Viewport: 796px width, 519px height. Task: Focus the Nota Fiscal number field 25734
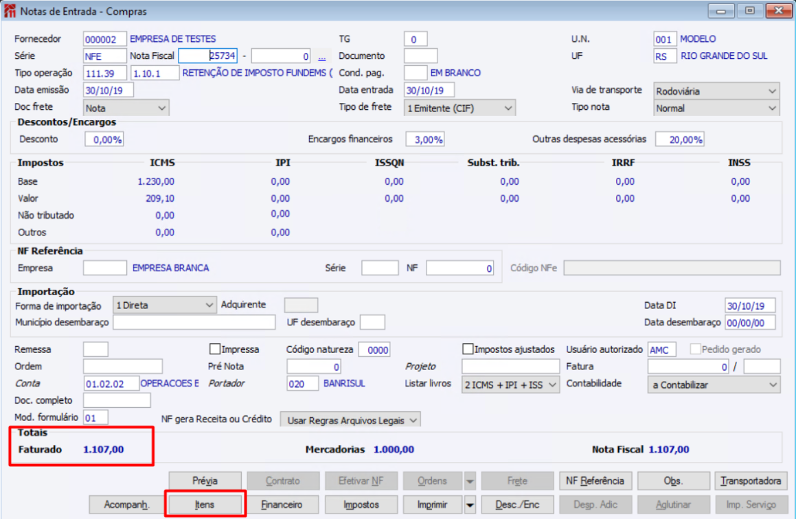(208, 56)
